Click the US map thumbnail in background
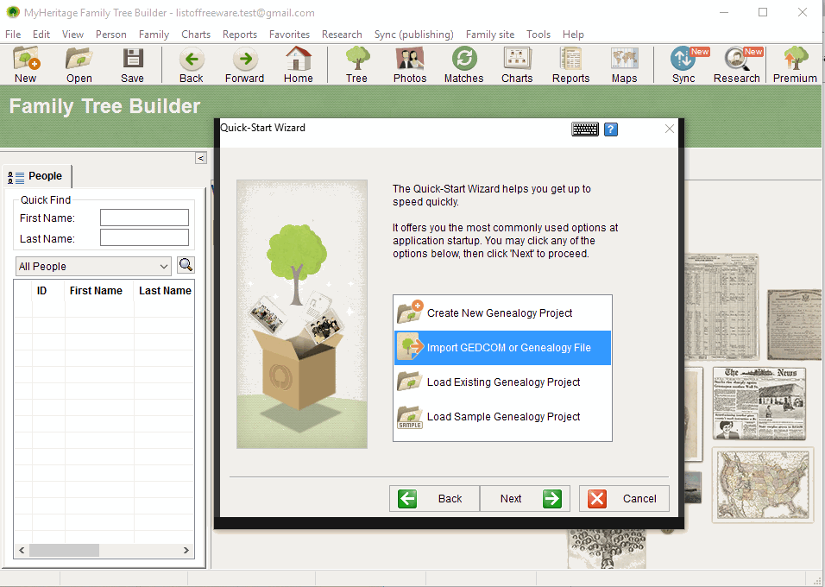825x587 pixels. 763,485
